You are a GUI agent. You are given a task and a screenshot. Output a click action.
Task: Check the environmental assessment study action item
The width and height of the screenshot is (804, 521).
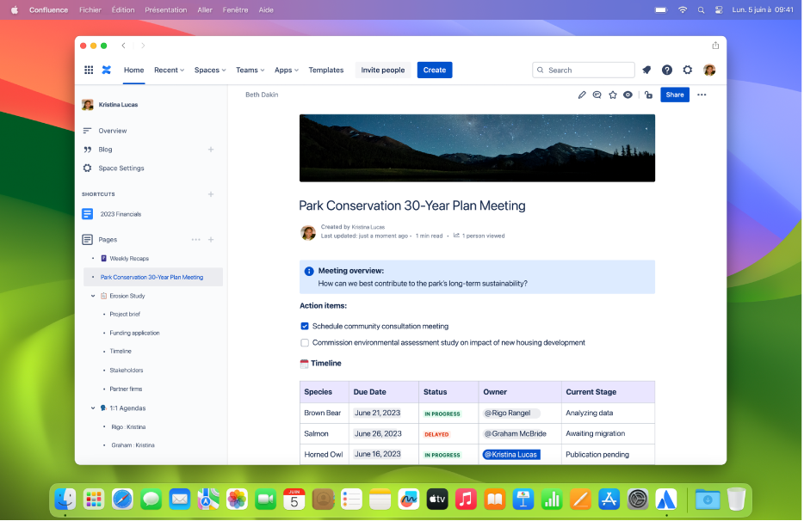coord(305,342)
